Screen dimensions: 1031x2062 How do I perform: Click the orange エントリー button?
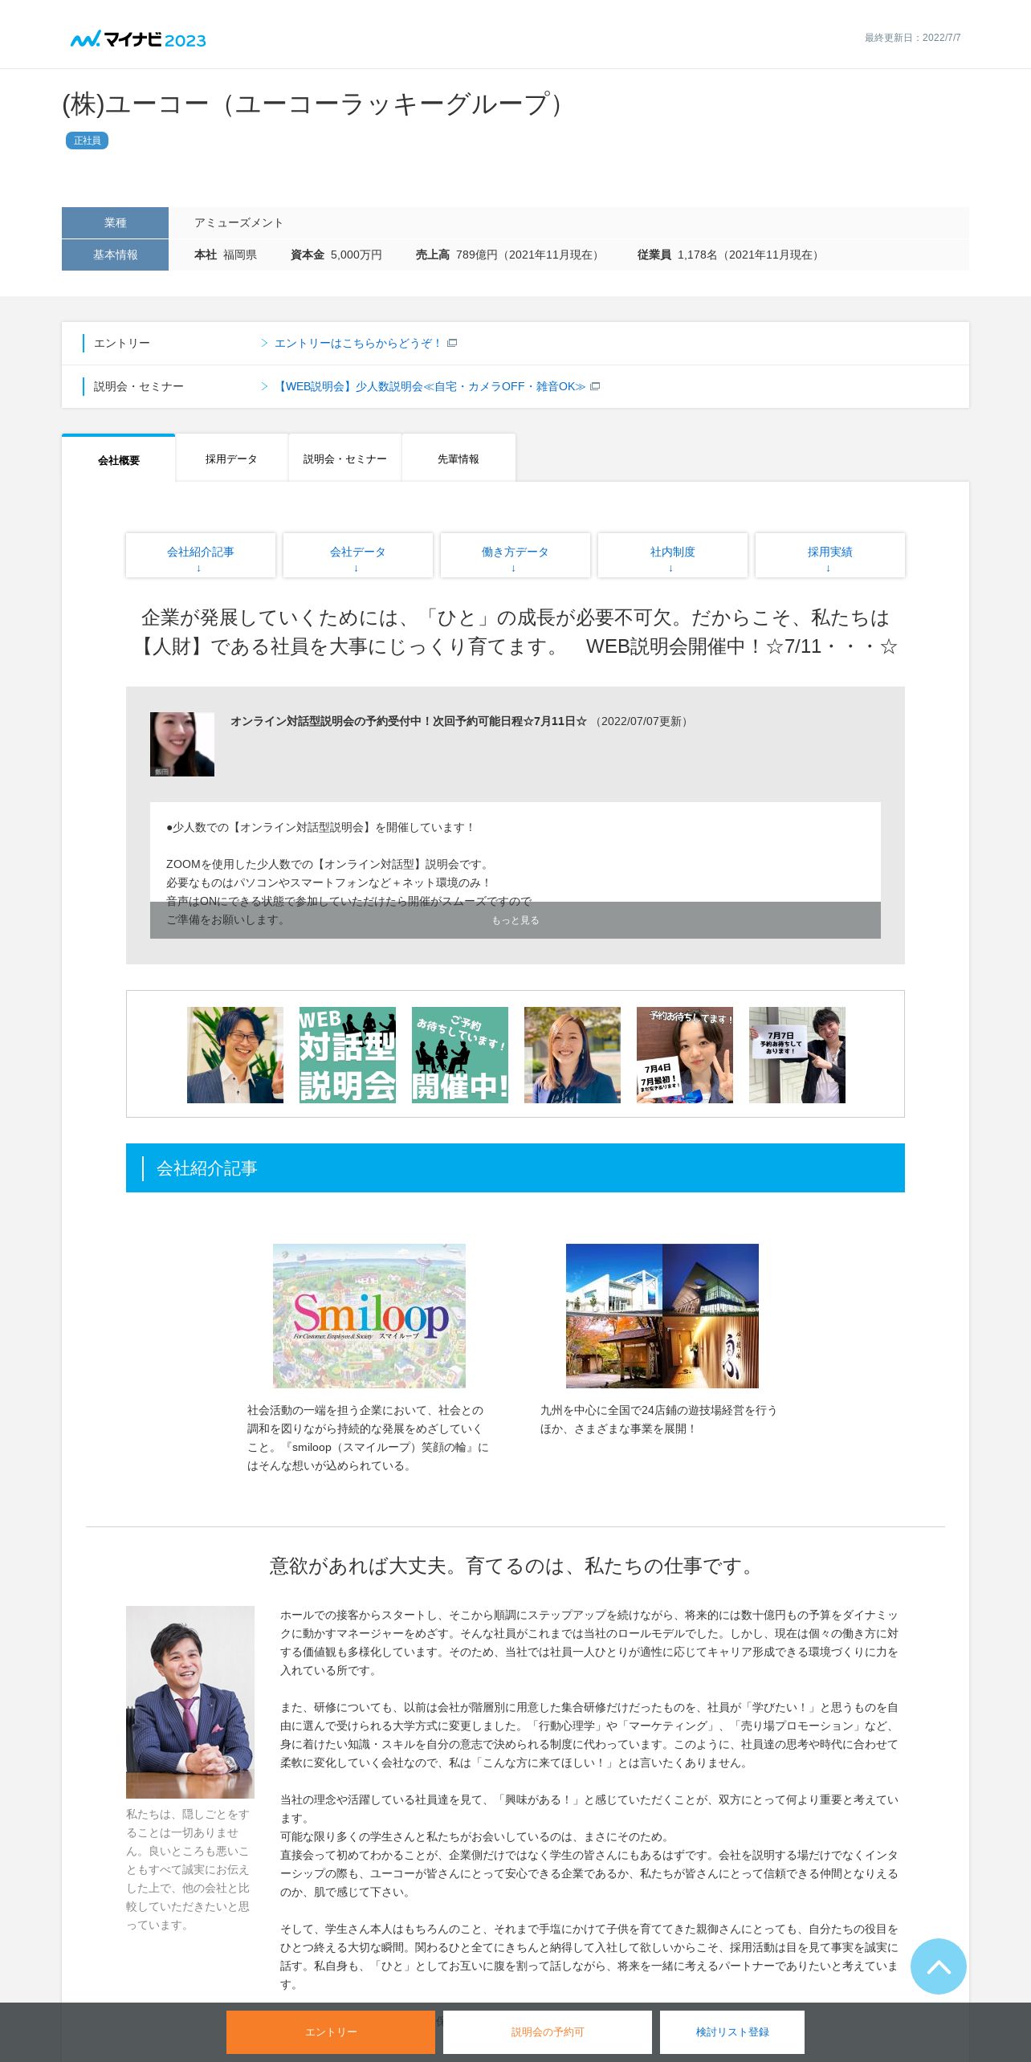coord(331,2032)
